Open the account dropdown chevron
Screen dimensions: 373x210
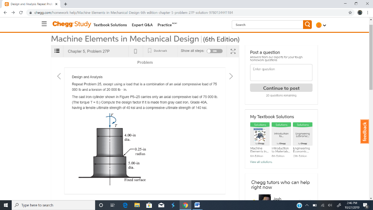[324, 25]
